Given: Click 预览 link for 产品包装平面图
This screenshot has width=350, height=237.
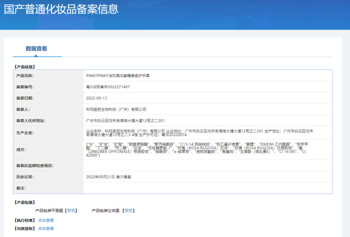Looking at the screenshot, I should click(x=71, y=210).
